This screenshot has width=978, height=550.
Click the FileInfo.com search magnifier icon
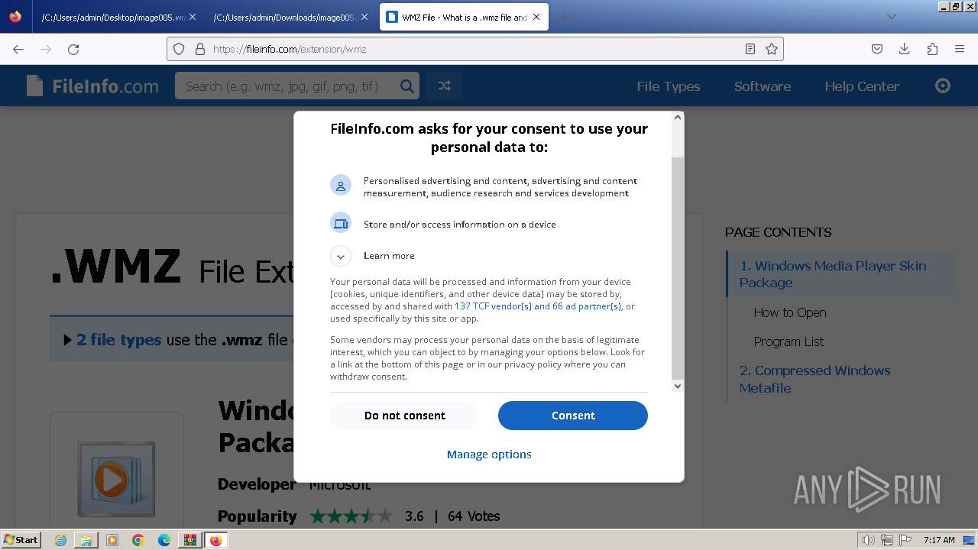click(407, 86)
